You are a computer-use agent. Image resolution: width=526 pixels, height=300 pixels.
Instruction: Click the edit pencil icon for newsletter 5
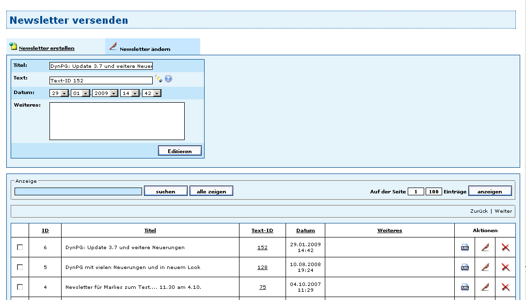tap(485, 267)
